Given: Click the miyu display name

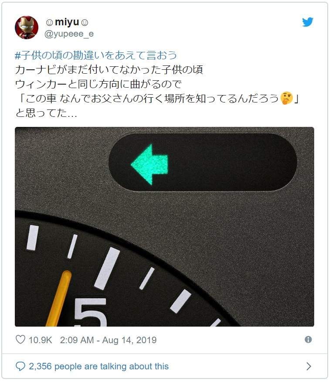Looking at the screenshot, I should (x=67, y=22).
